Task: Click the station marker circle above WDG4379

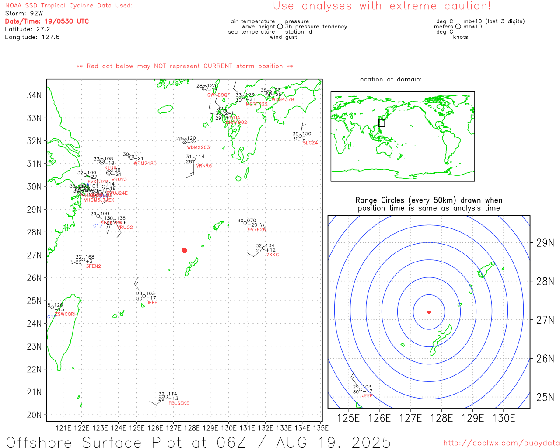Action: tap(269, 93)
